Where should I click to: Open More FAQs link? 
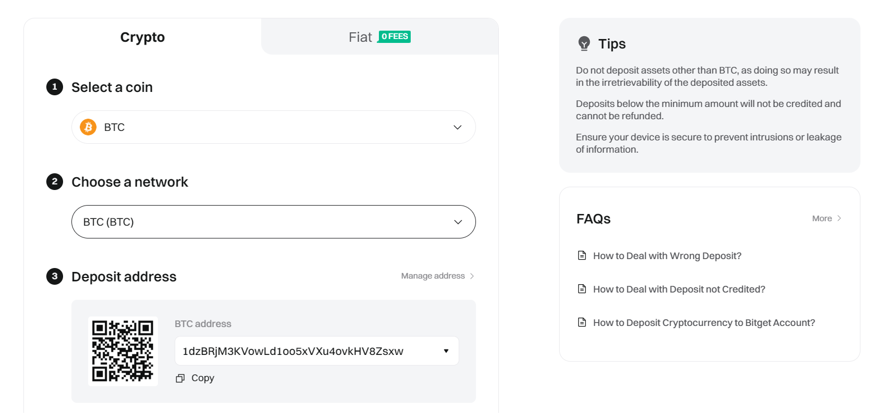(x=822, y=218)
